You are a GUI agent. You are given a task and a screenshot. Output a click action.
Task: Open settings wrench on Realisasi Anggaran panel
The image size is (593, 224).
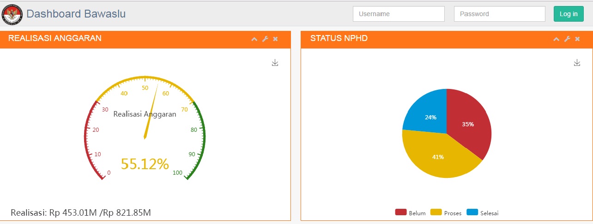click(x=265, y=39)
